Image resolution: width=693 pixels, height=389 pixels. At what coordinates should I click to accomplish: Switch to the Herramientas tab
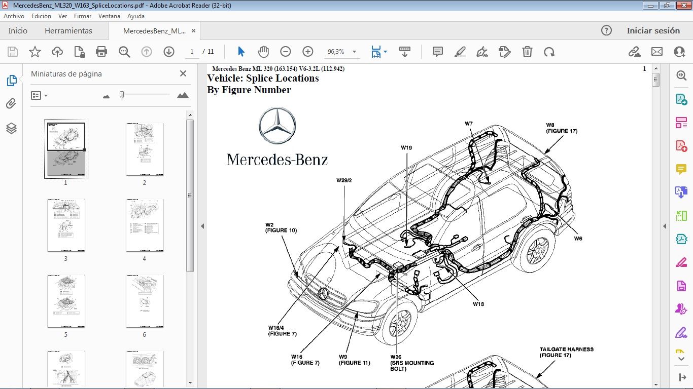(68, 30)
